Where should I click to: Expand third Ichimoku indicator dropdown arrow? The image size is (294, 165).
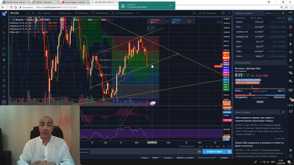click(x=33, y=29)
